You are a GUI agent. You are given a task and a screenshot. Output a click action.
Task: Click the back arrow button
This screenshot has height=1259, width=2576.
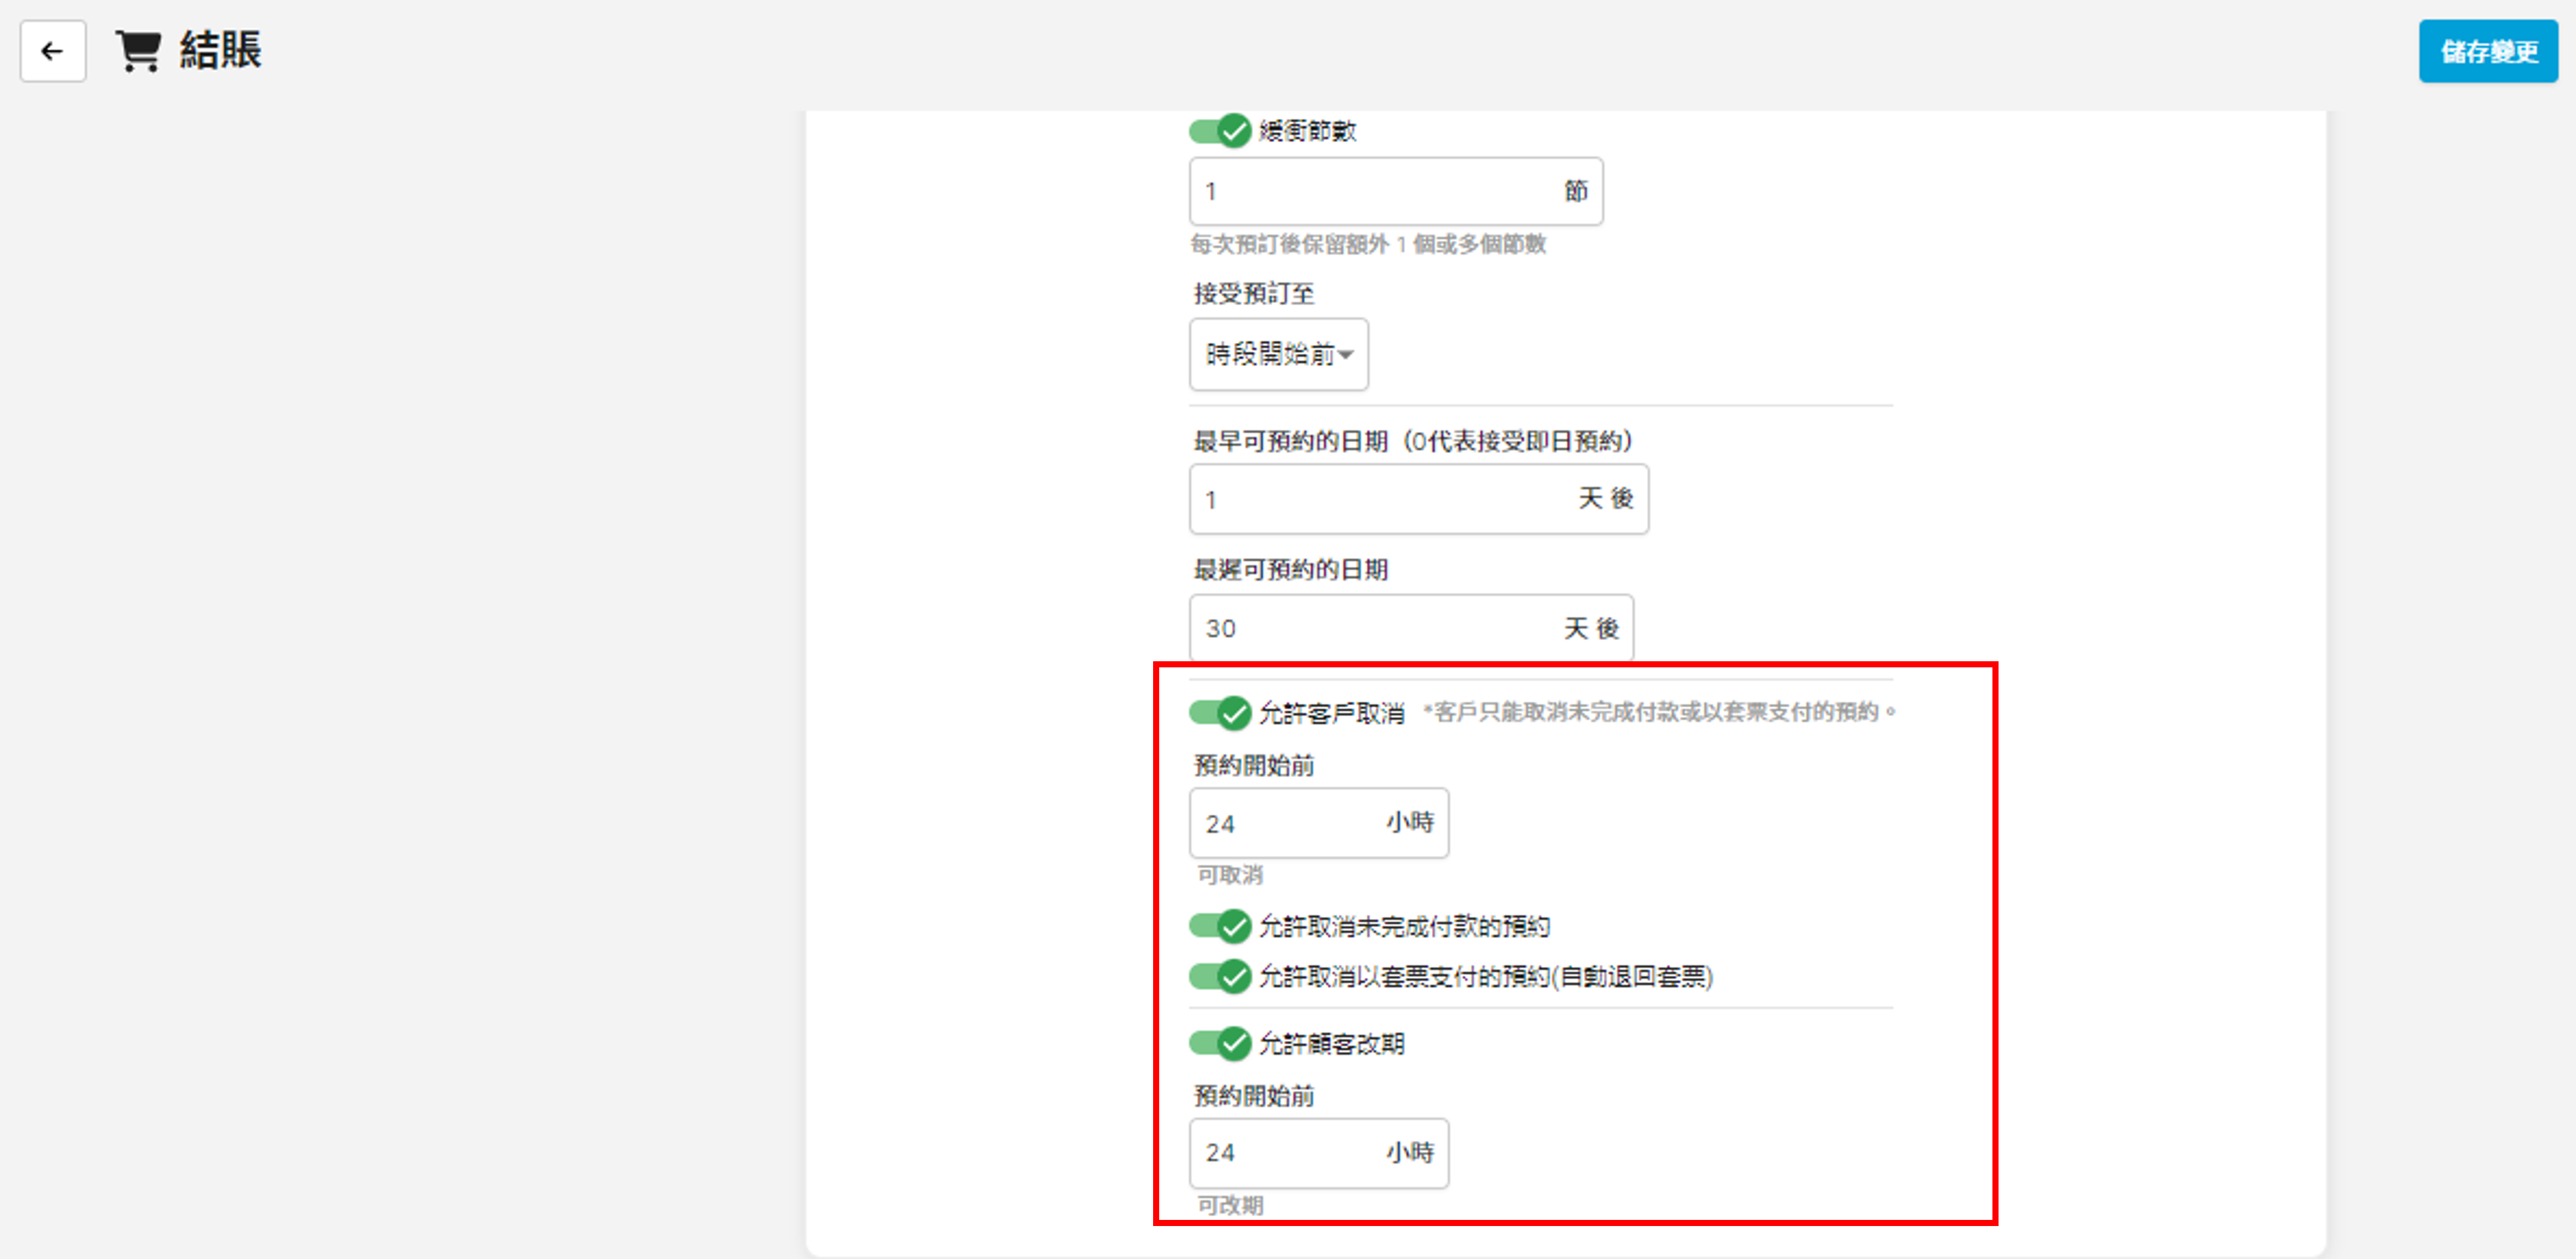[52, 51]
